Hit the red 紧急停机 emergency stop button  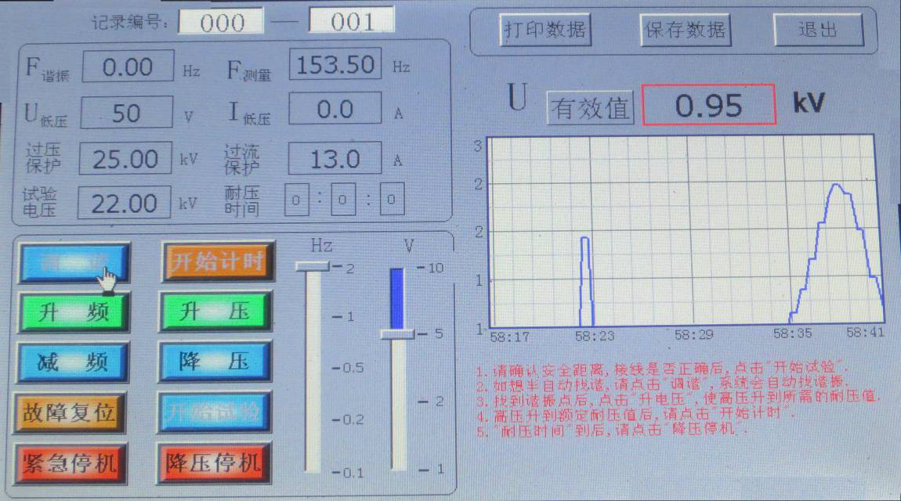click(x=71, y=463)
